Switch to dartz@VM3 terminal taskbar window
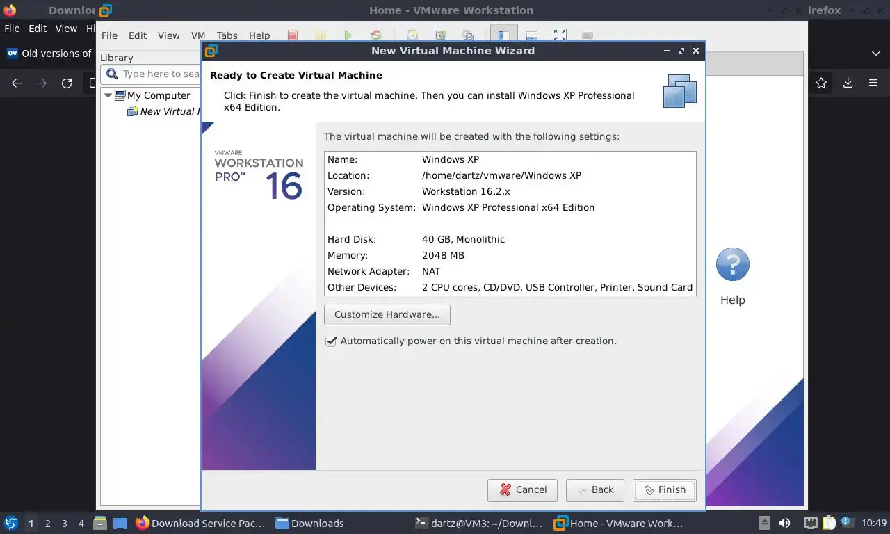Image resolution: width=890 pixels, height=534 pixels. click(478, 524)
